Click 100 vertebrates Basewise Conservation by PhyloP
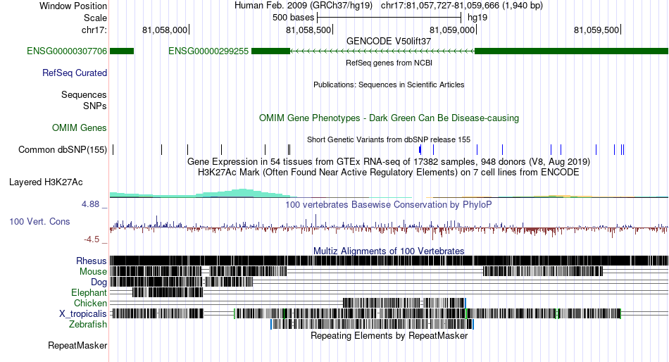669x362 pixels. pyautogui.click(x=389, y=204)
